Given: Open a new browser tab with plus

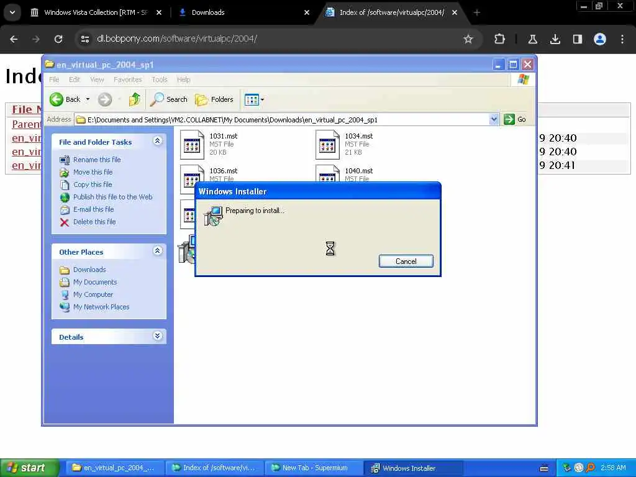Looking at the screenshot, I should (x=477, y=12).
